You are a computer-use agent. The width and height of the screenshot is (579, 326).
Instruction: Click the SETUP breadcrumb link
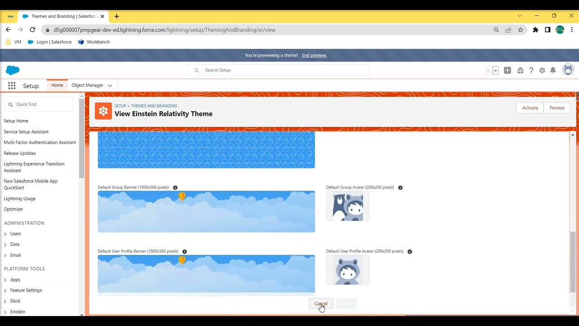point(120,106)
